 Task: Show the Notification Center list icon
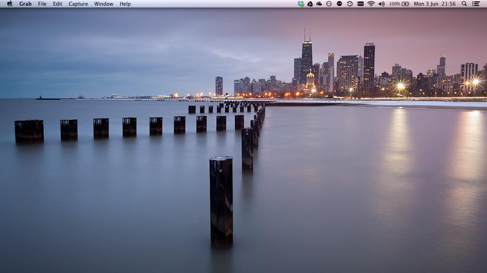pyautogui.click(x=476, y=4)
